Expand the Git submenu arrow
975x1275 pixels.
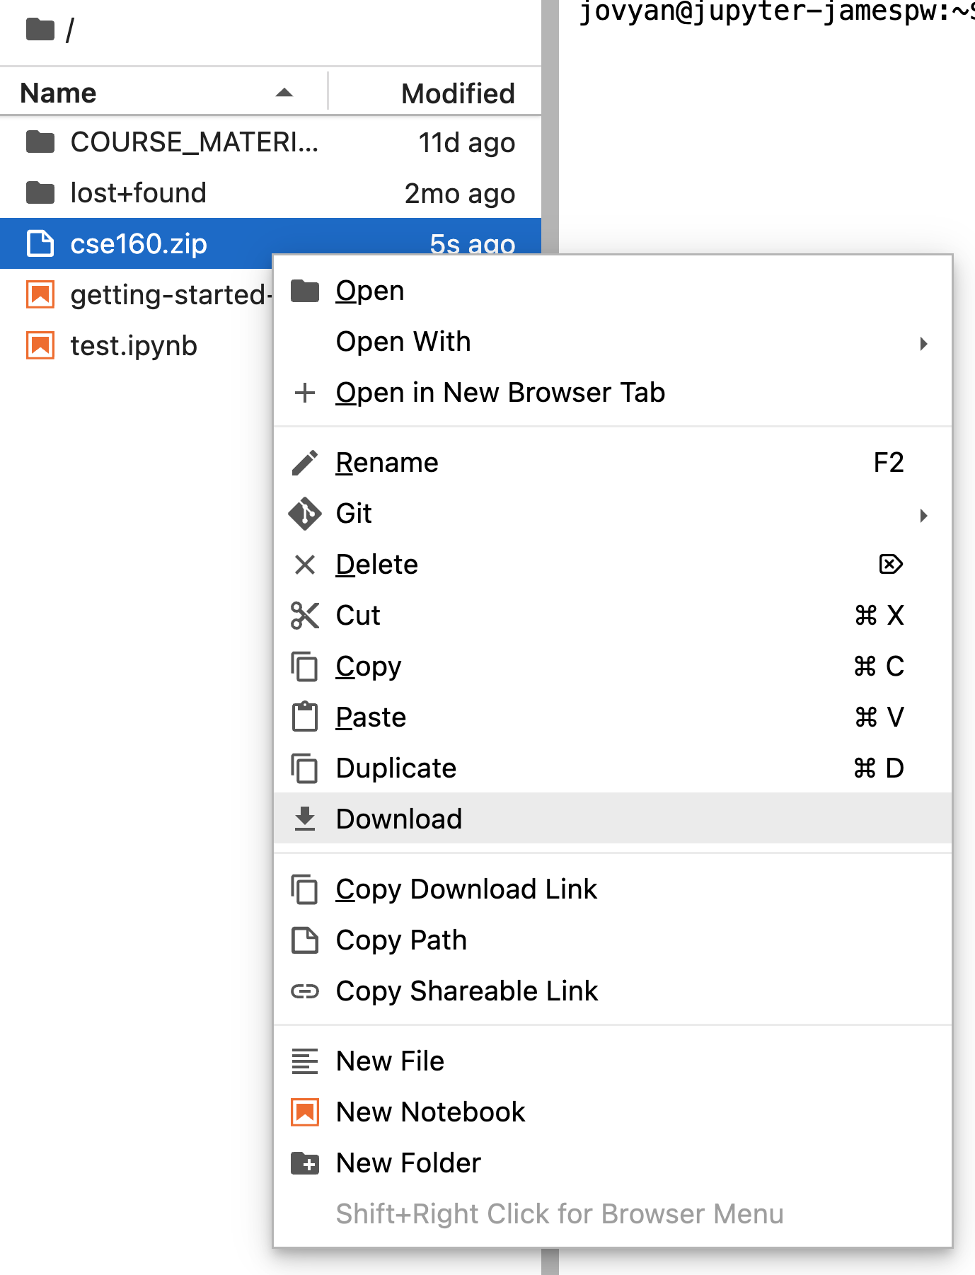(923, 516)
